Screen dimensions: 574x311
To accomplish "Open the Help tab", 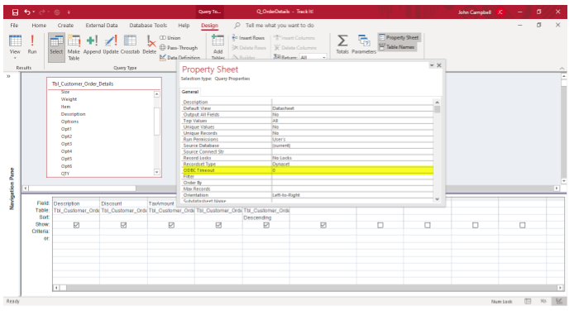I will 184,26.
